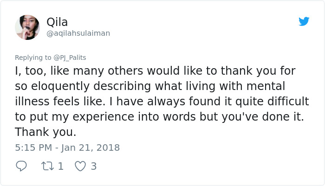Retweet this tweet using the arrows icon
The image size is (325, 186).
(47, 166)
